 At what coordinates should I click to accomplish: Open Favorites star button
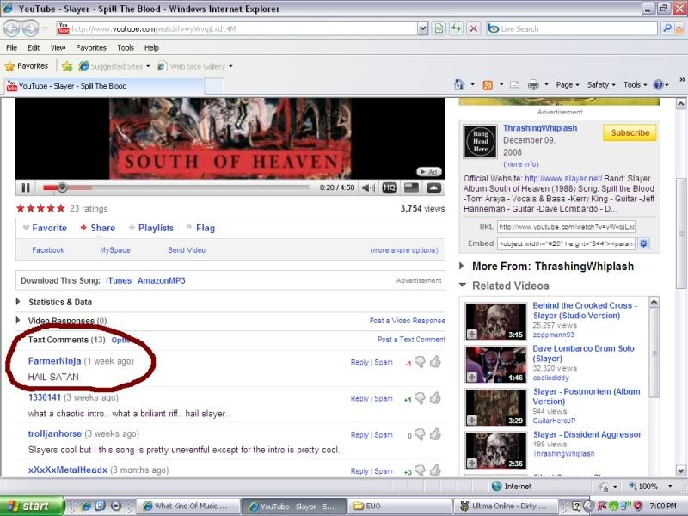click(x=27, y=66)
